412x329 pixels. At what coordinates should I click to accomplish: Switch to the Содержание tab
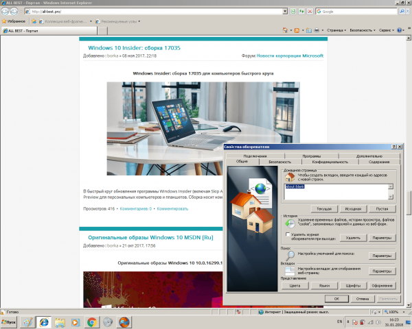pos(379,162)
